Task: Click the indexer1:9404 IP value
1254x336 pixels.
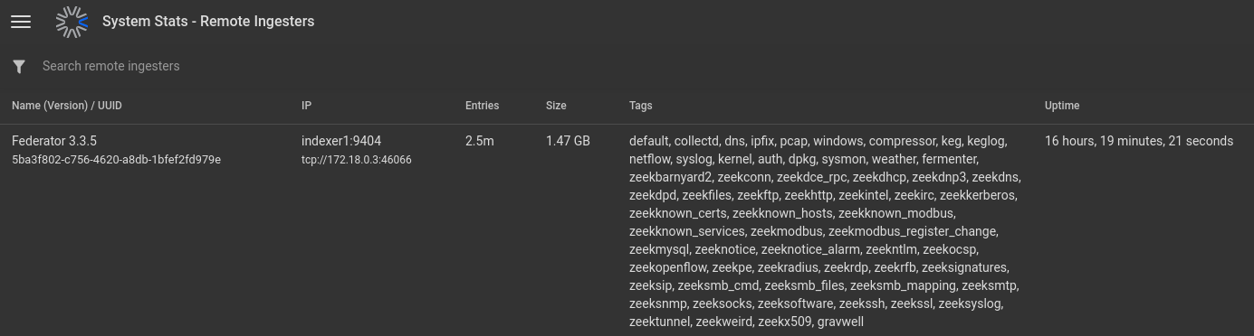Action: coord(341,141)
